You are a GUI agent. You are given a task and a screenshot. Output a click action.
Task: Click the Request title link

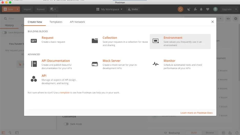(47, 38)
